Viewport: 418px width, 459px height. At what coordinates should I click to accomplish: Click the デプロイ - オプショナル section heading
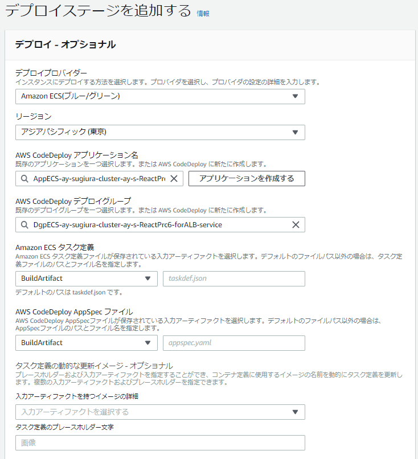[x=65, y=44]
